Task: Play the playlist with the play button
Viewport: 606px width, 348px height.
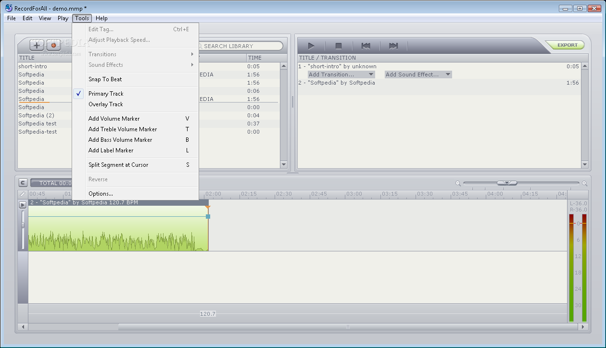Action: tap(311, 46)
